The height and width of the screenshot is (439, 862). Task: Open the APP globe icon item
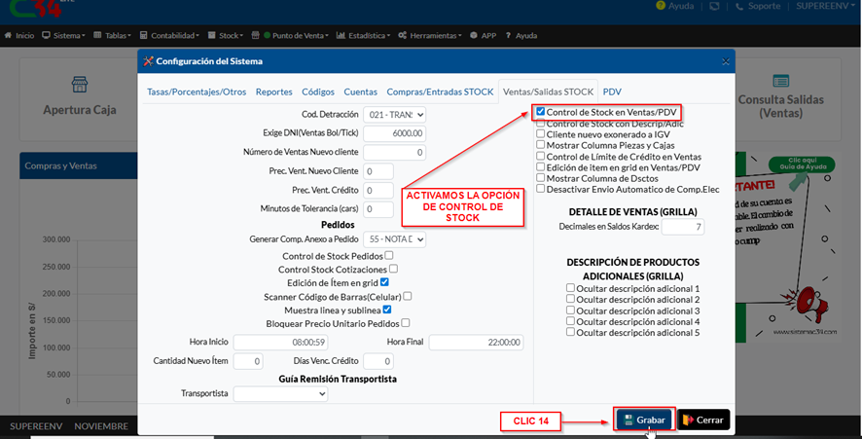[x=474, y=36]
